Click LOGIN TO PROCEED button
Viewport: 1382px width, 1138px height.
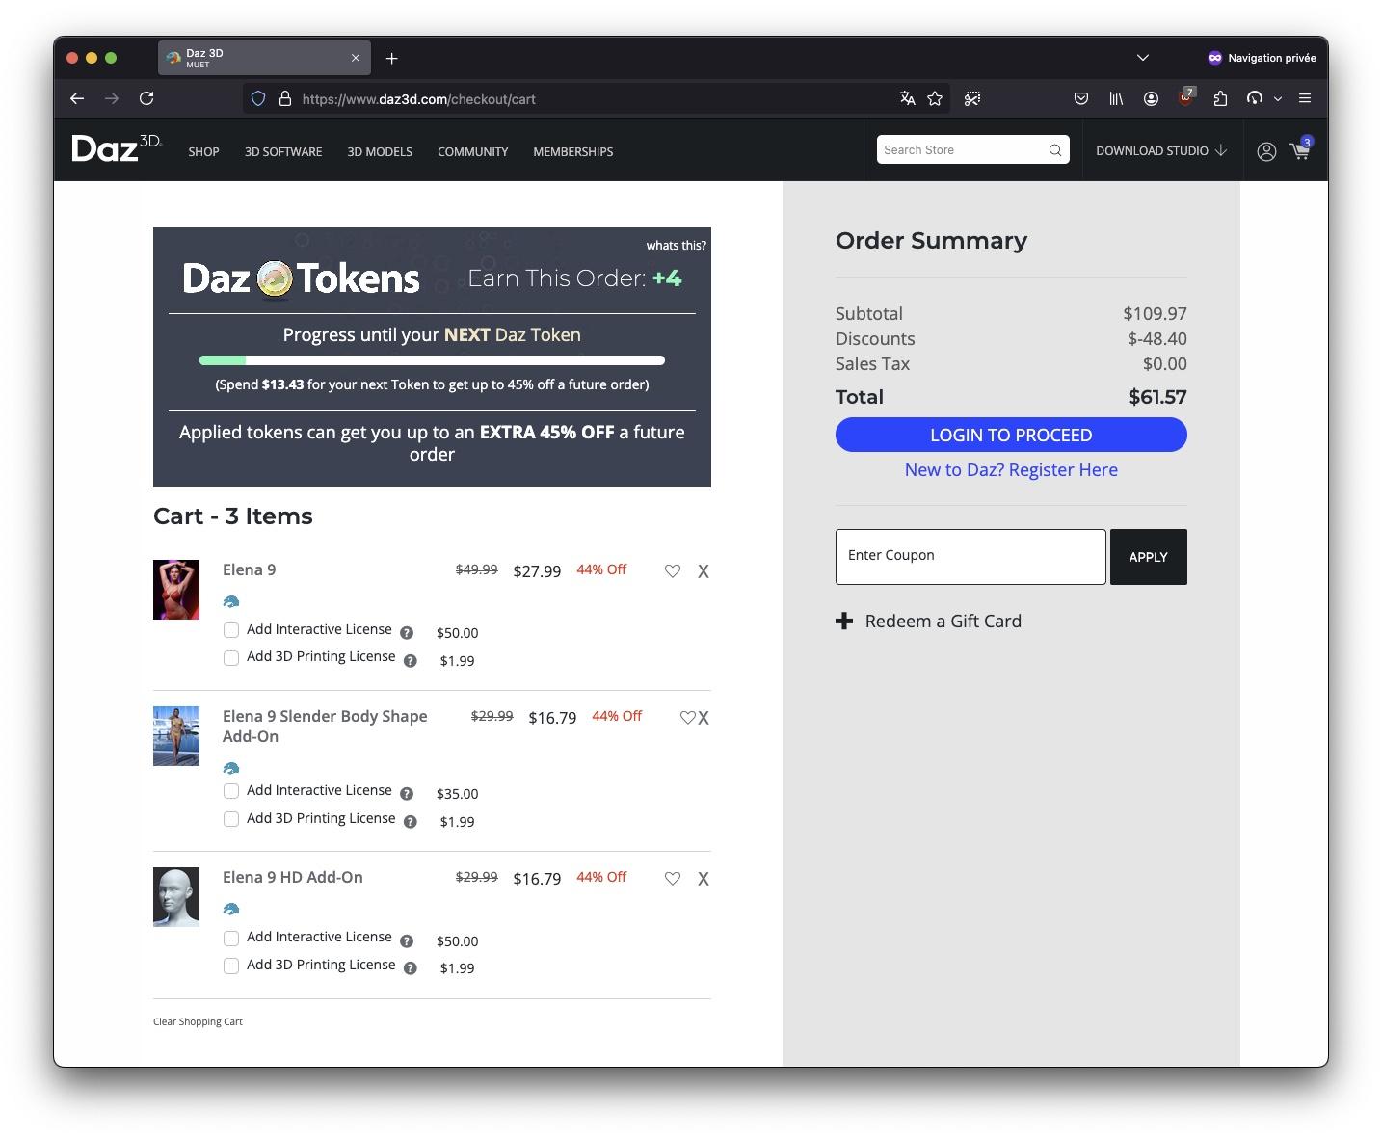coord(1011,435)
